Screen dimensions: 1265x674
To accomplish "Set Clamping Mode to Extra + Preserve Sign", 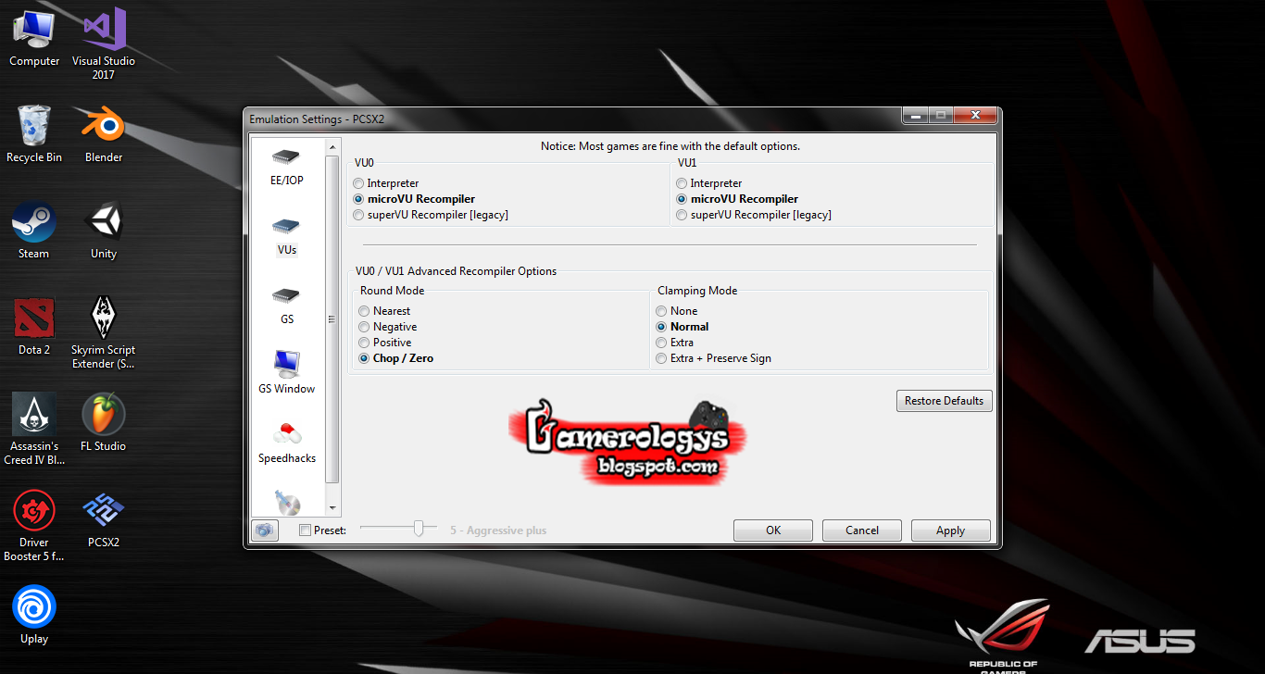I will [x=714, y=358].
